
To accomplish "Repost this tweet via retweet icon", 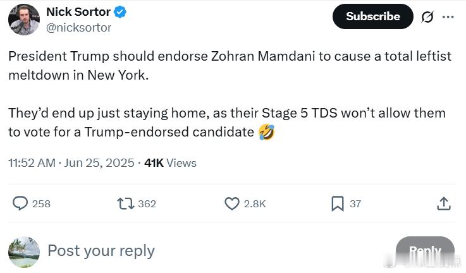I will coord(125,203).
